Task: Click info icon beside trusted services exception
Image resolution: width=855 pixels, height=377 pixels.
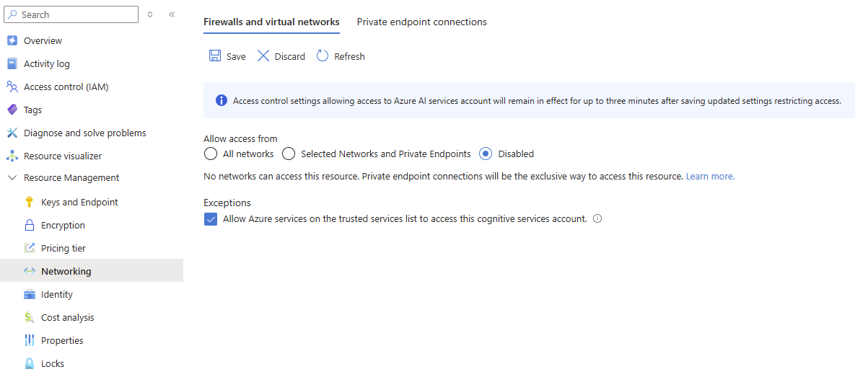Action: 597,219
